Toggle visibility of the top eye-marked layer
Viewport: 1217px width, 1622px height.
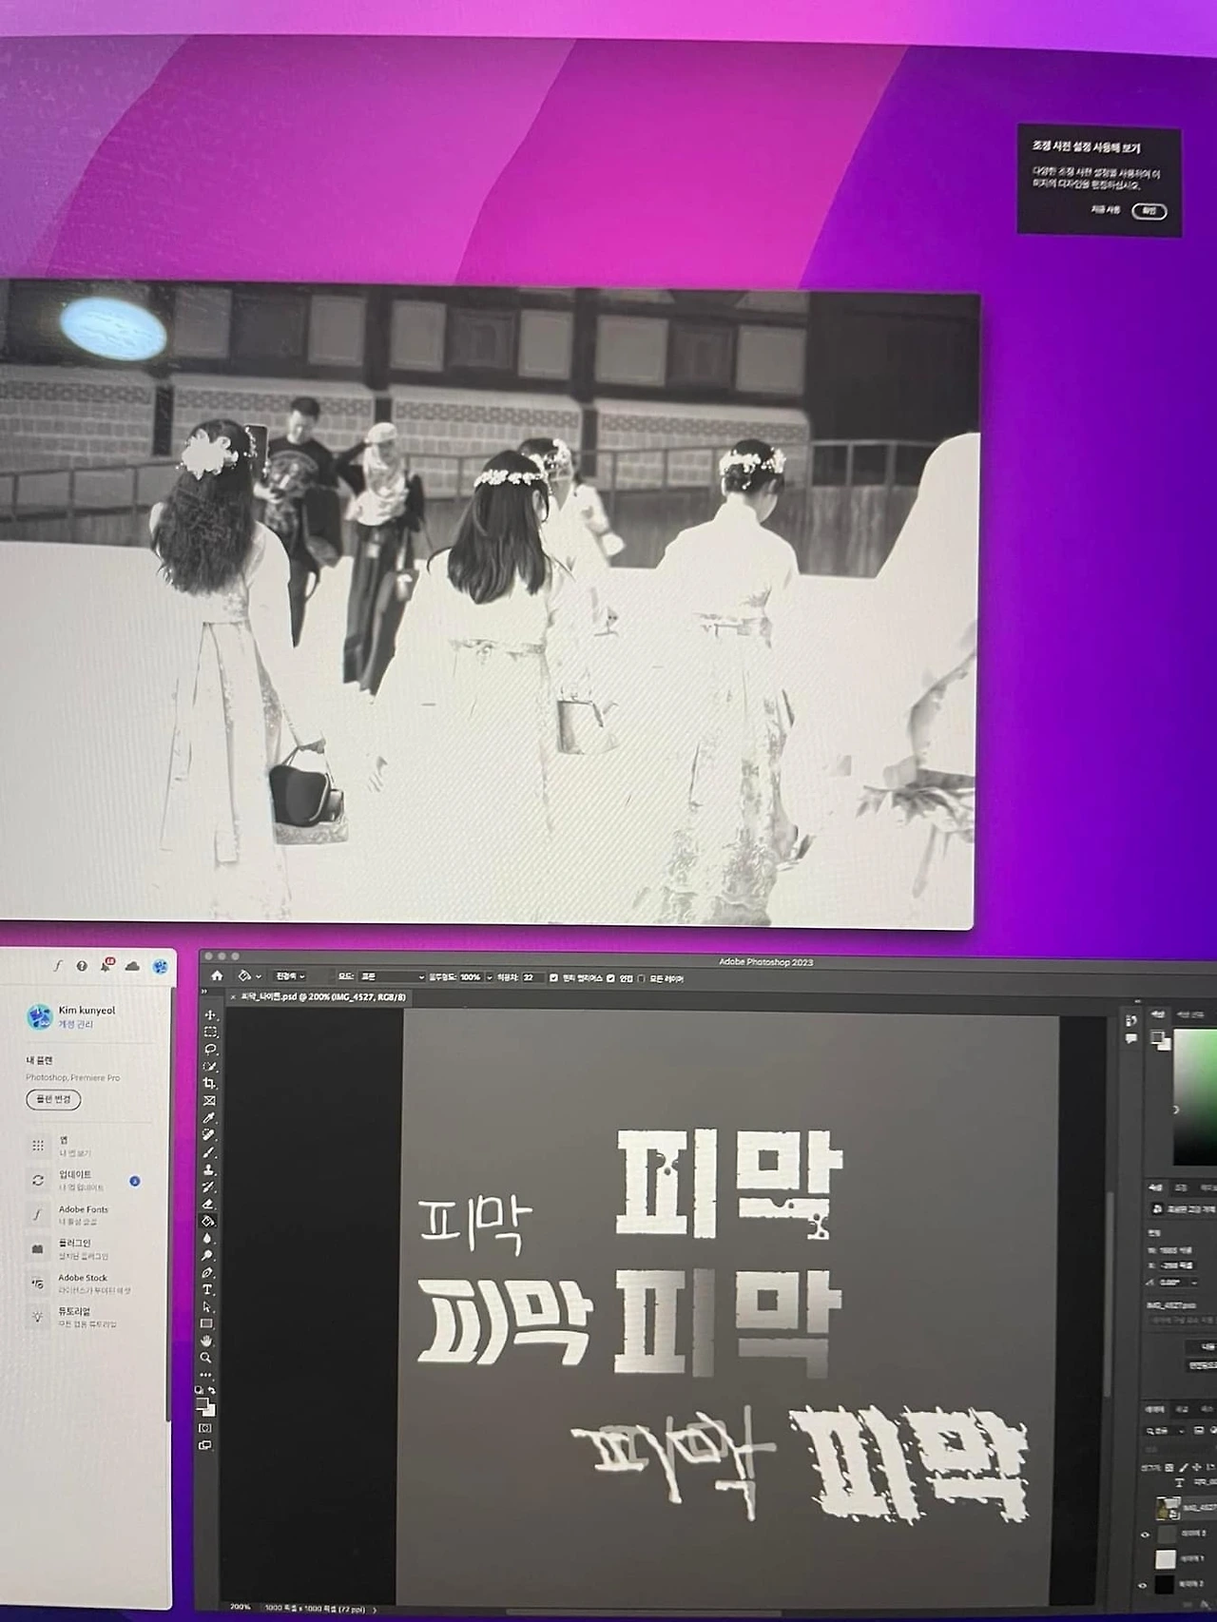click(1145, 1534)
